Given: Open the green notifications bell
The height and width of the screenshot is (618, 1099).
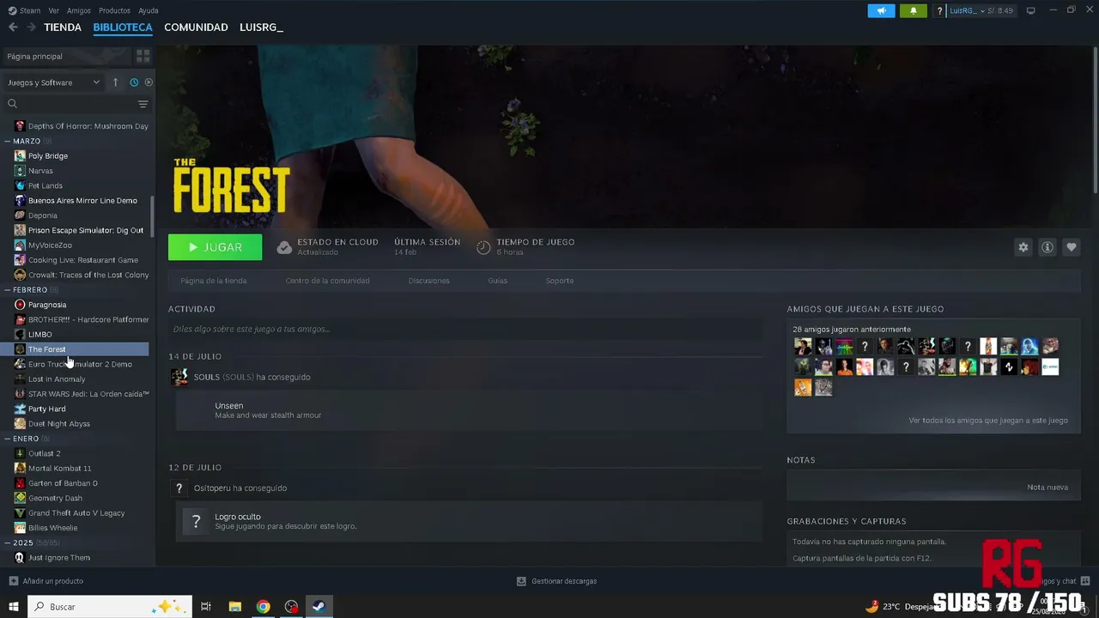Looking at the screenshot, I should (913, 10).
